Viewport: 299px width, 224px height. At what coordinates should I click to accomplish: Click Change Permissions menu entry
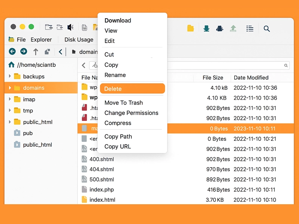[x=131, y=113]
